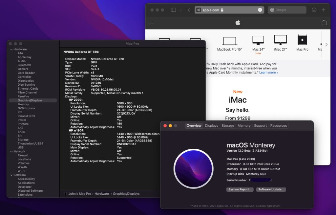Select PCI in the Hardware list
The height and width of the screenshot is (215, 336).
[x=20, y=112]
